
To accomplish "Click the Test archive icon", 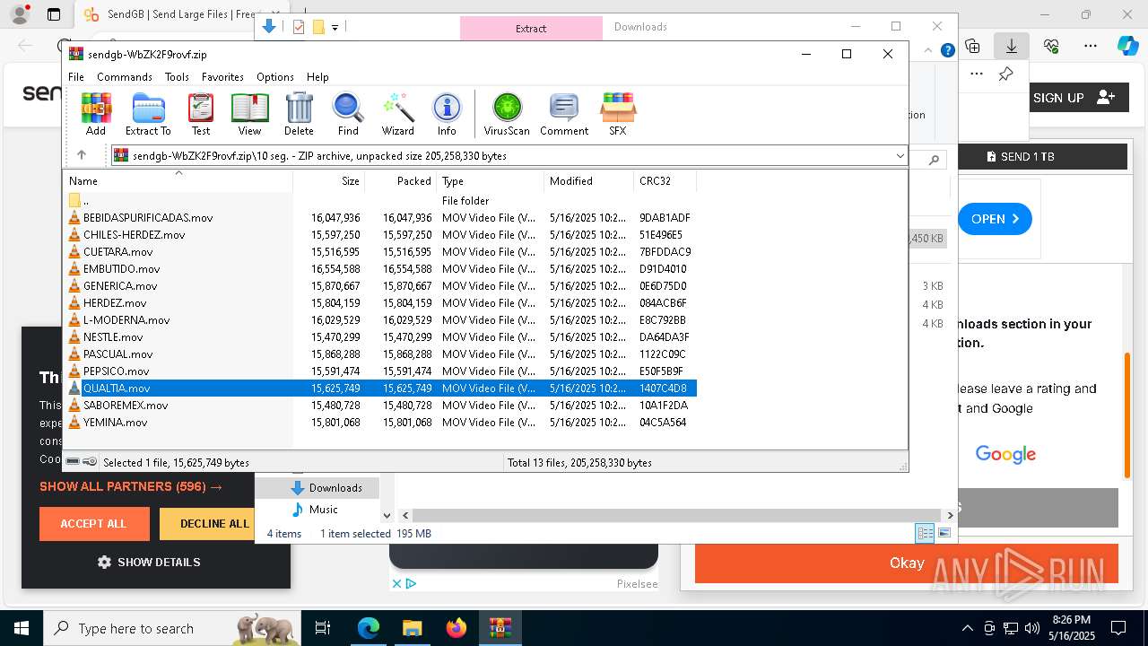I will pyautogui.click(x=201, y=114).
